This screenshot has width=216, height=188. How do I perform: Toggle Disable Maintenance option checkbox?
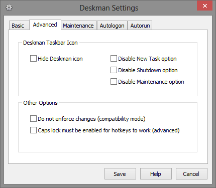point(114,82)
